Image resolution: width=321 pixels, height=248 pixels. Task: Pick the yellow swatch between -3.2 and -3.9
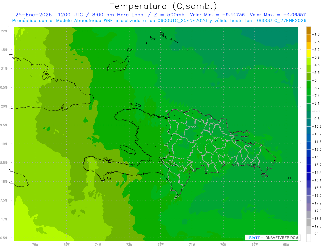tap(308, 53)
